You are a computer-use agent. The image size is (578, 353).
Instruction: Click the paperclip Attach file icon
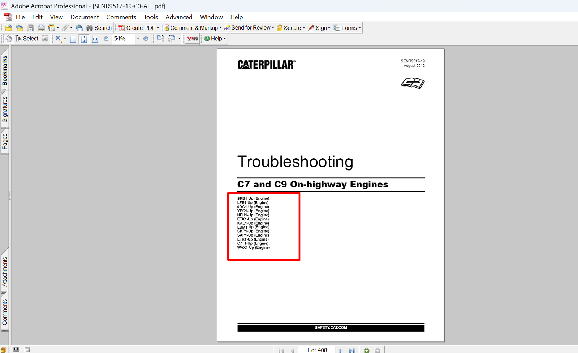tap(65, 28)
